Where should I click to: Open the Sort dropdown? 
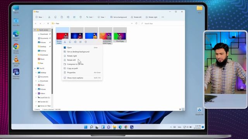(x=90, y=17)
